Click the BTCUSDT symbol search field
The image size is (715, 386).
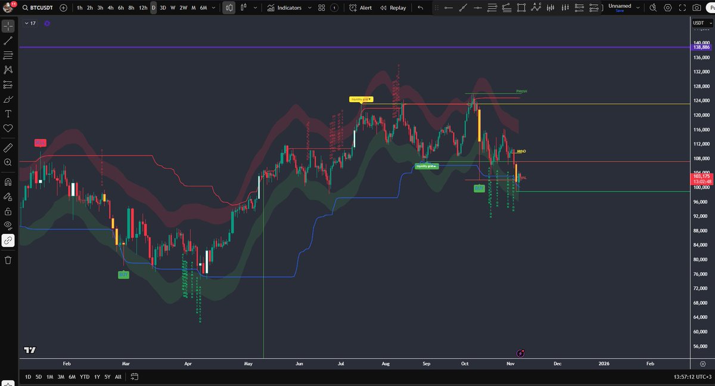coord(41,8)
